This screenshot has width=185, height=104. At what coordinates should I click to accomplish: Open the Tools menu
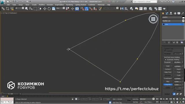[14, 5]
